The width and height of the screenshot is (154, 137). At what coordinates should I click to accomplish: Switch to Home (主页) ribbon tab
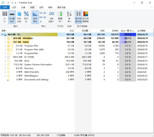[x=14, y=7]
